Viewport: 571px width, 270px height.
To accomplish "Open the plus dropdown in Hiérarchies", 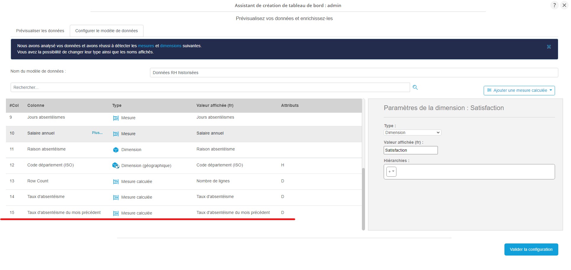I will 391,171.
